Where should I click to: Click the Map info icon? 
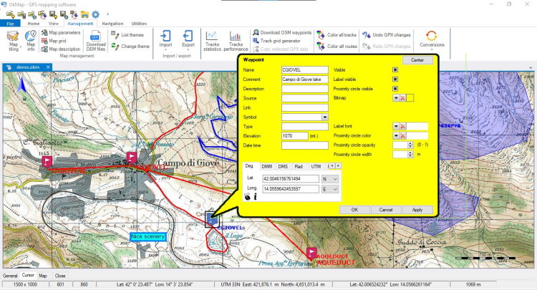click(x=31, y=41)
